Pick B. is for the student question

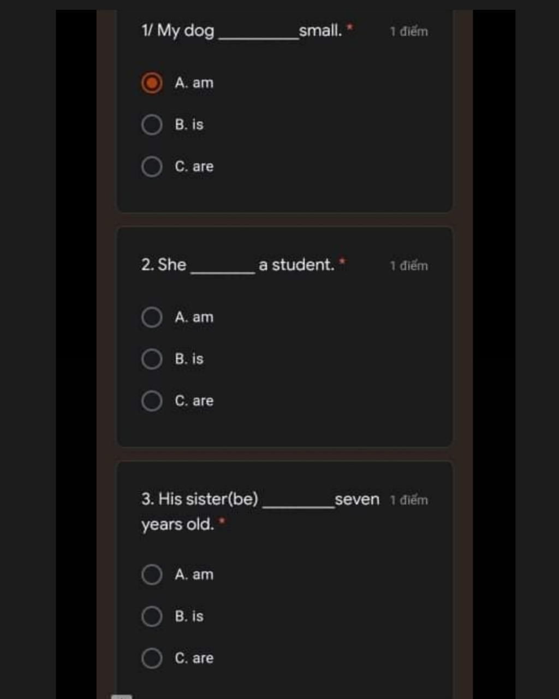[151, 359]
